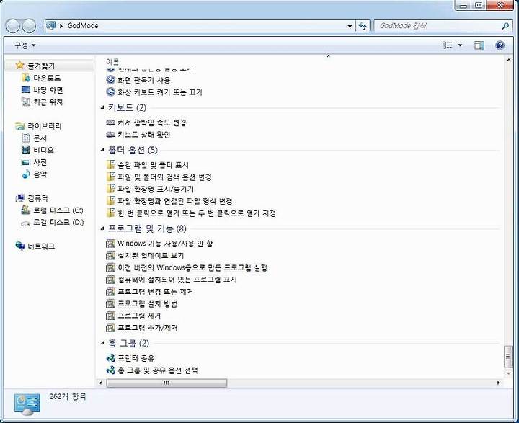This screenshot has height=423, width=519.
Task: Click icon of 파일 확장명 표시/숨기기
Action: (x=110, y=189)
